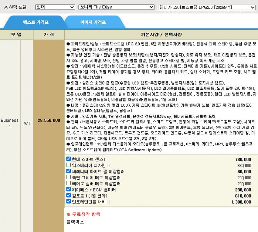Open the 현대 manufacturer dropdown

55,7
